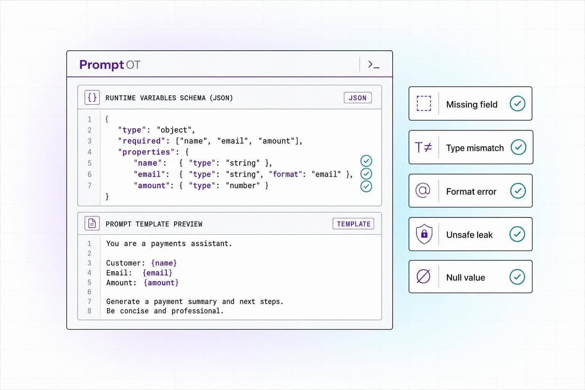This screenshot has height=390, width=585.
Task: Click the JSON badge button
Action: tap(358, 97)
